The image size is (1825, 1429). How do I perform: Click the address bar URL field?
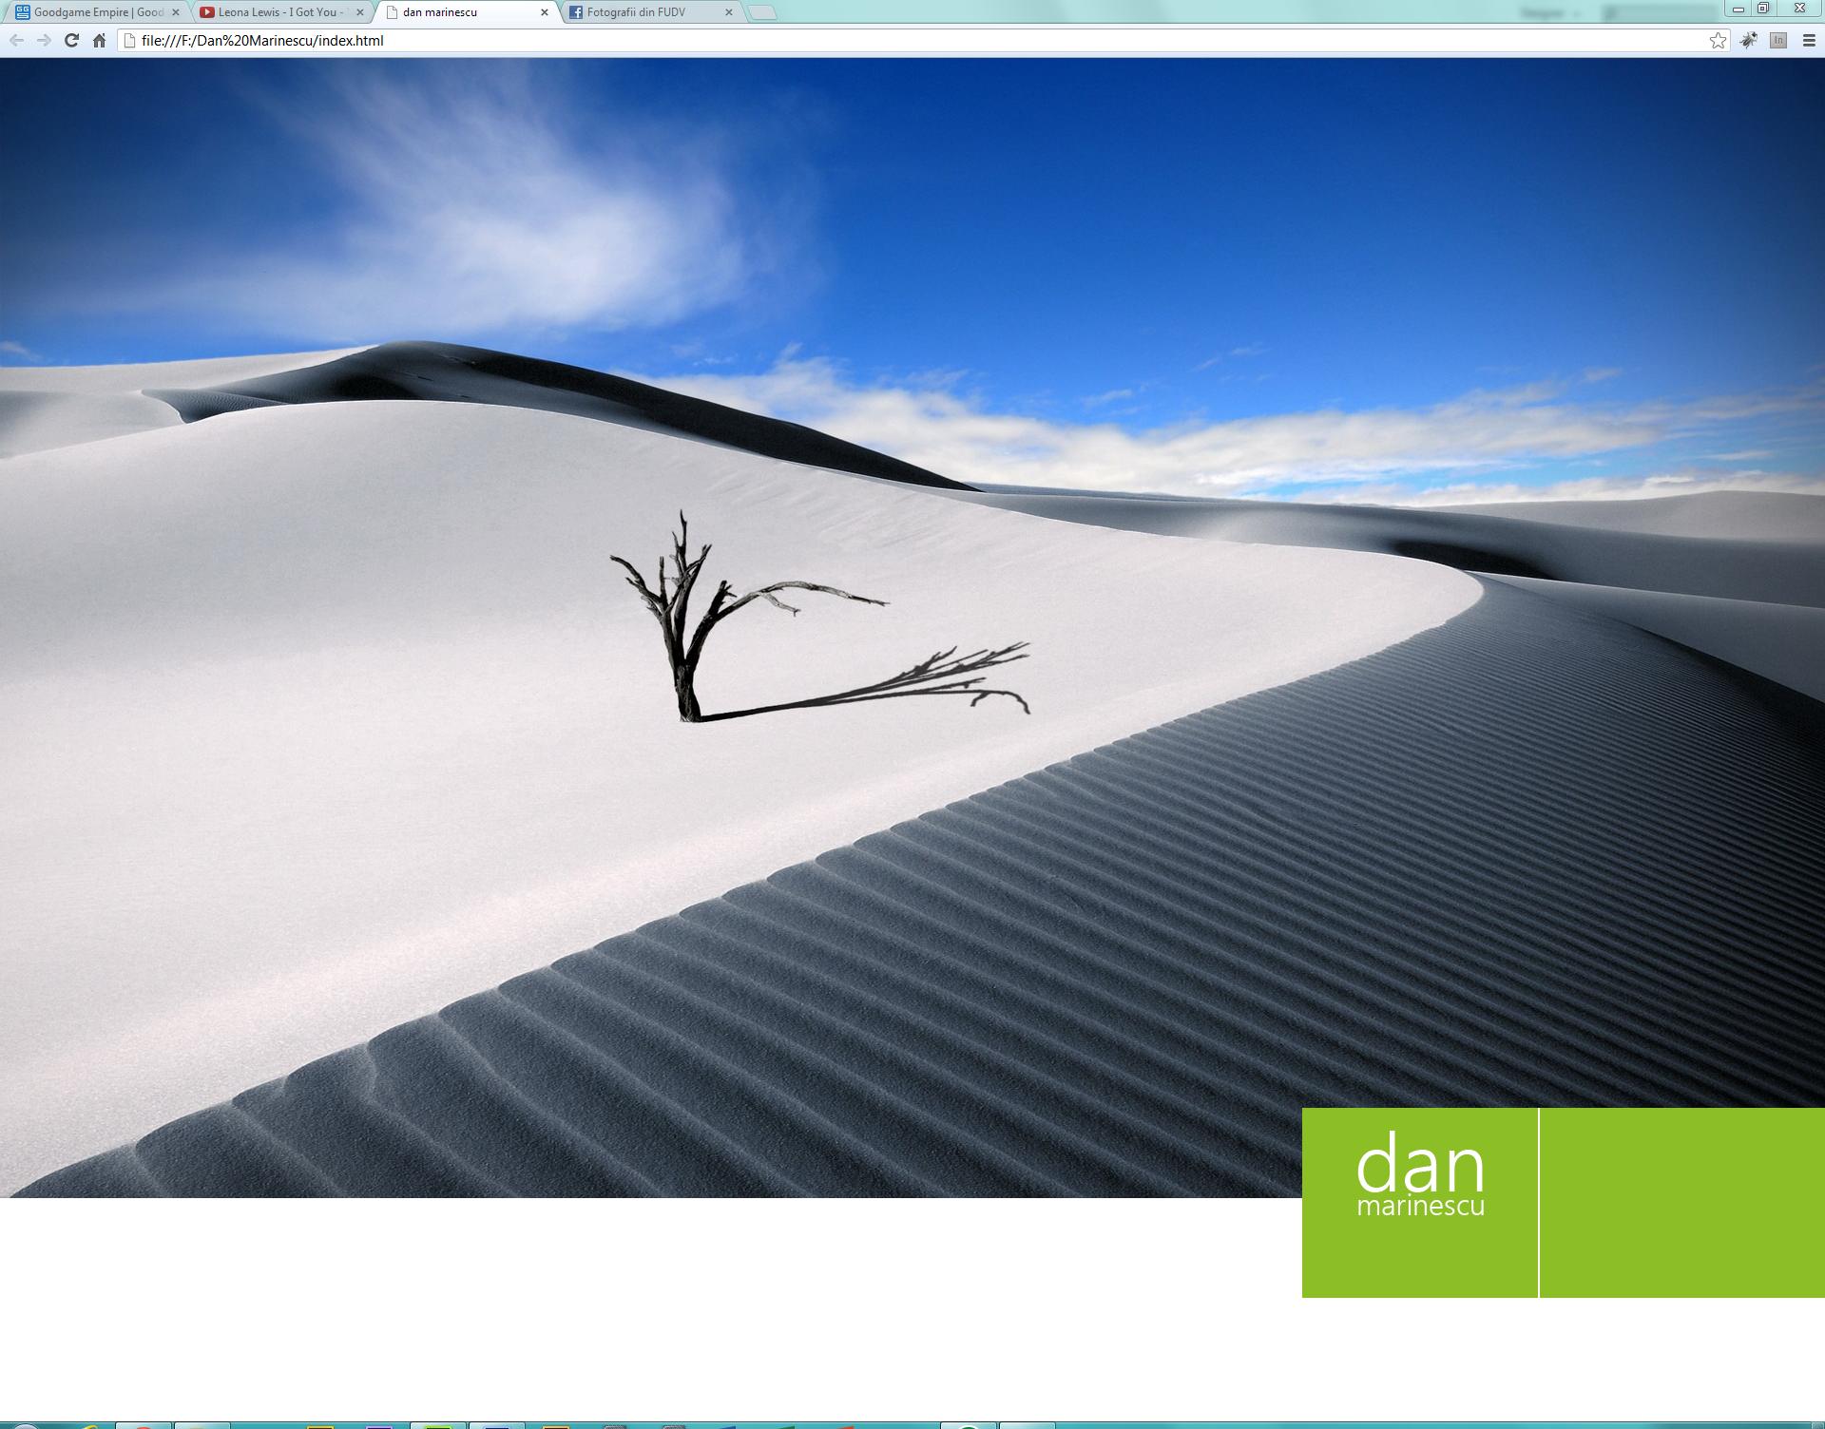click(912, 40)
